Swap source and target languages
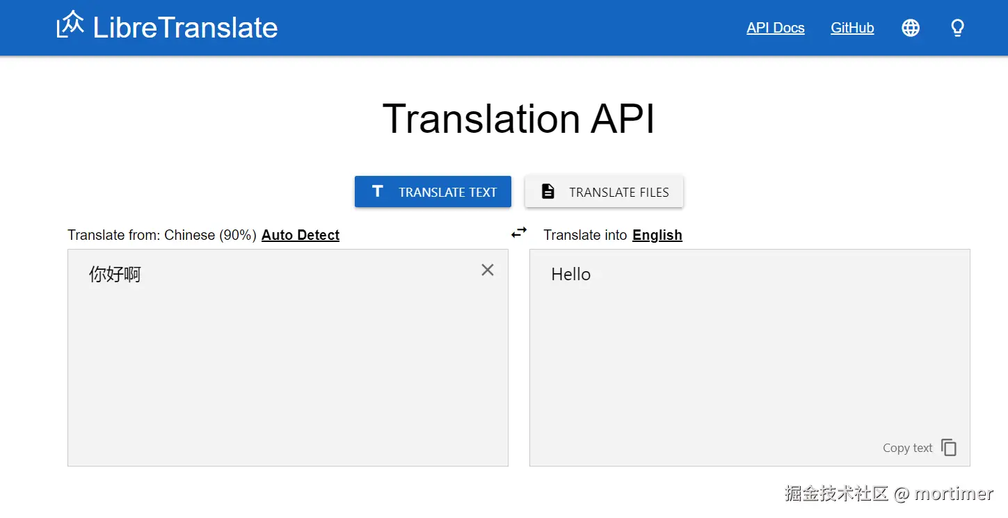Image resolution: width=1008 pixels, height=518 pixels. tap(519, 233)
